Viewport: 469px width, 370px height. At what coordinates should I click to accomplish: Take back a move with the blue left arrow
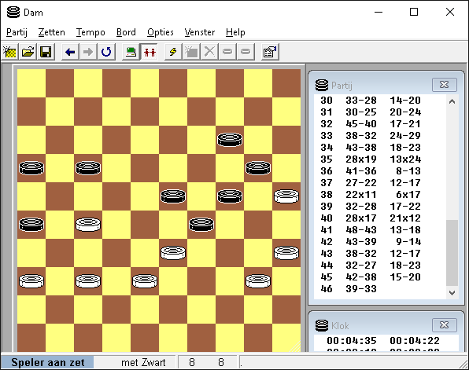(70, 52)
